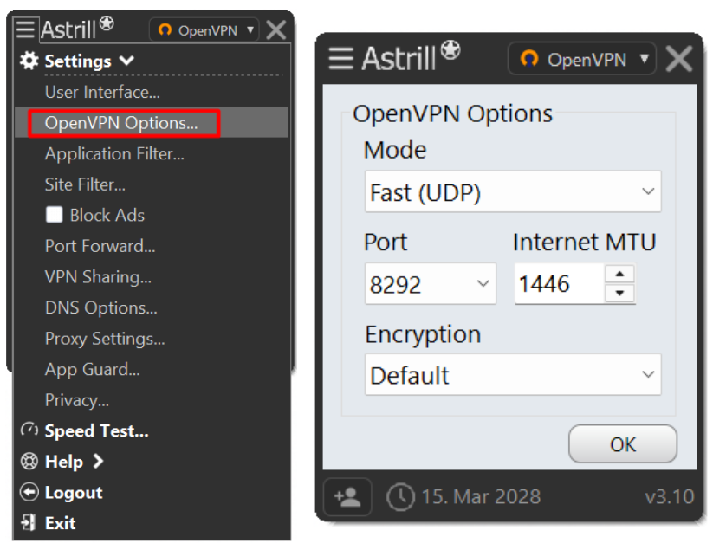
Task: Click the Speed Test gauge icon
Action: coord(29,430)
